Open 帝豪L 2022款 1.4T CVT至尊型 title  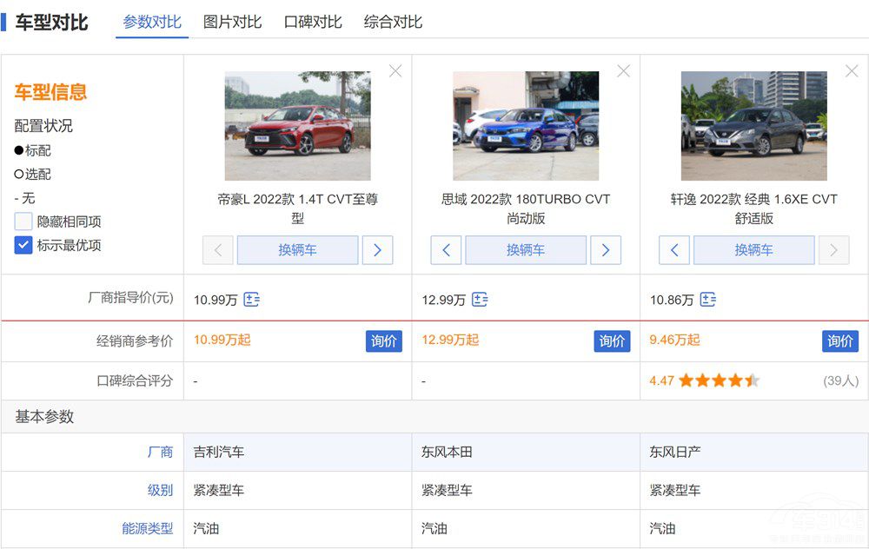point(297,208)
